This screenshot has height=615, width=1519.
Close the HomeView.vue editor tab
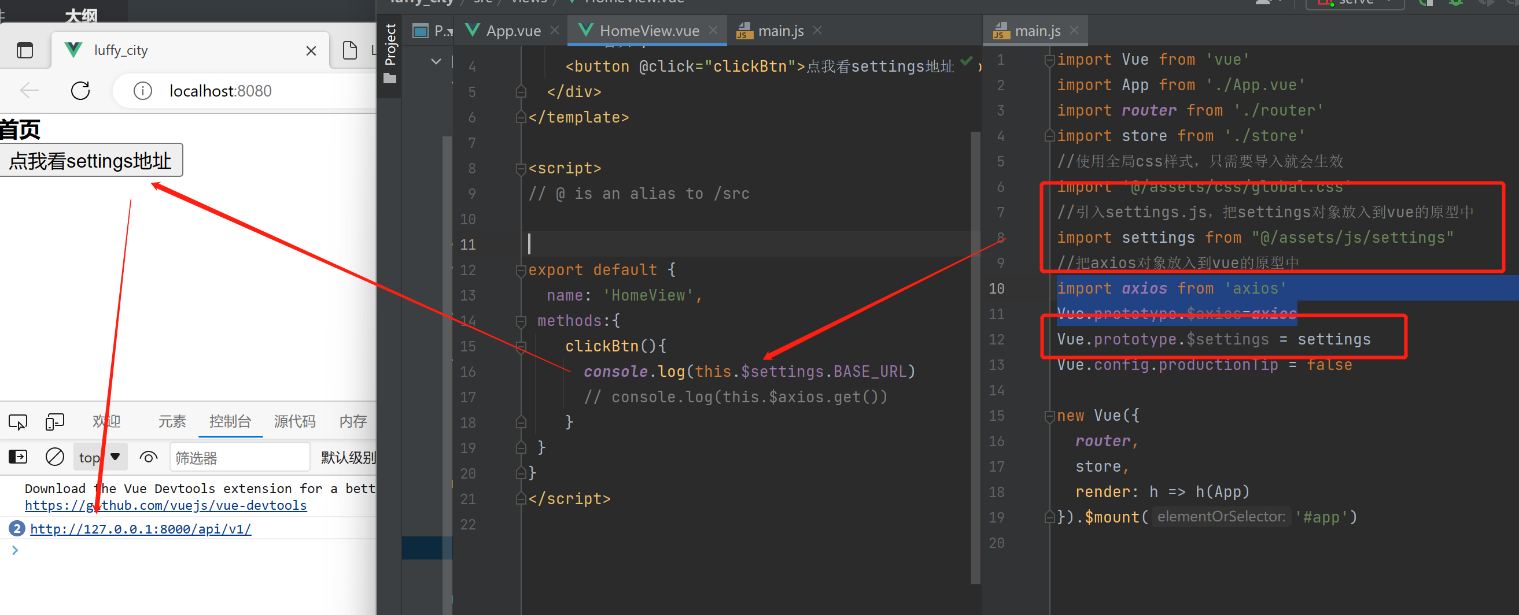pyautogui.click(x=713, y=30)
